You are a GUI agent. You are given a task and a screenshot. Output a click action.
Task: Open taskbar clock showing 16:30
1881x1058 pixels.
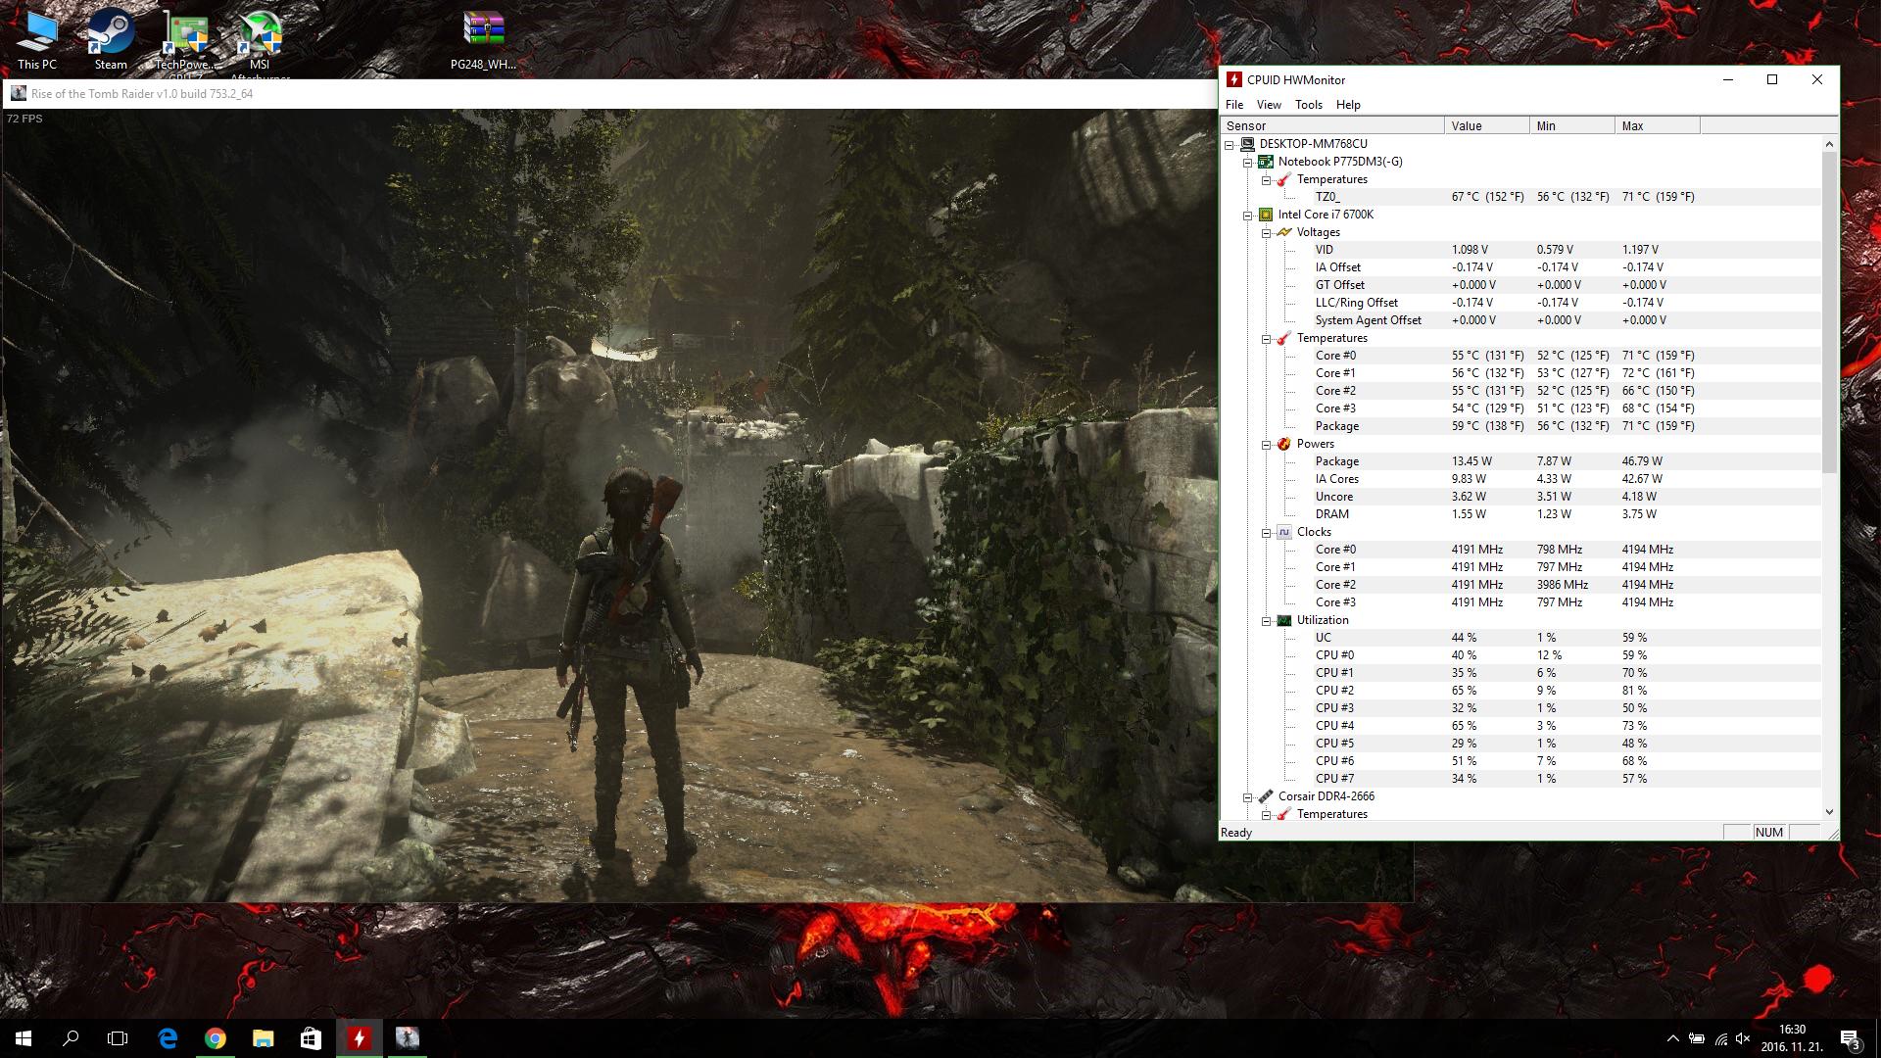coord(1792,1038)
